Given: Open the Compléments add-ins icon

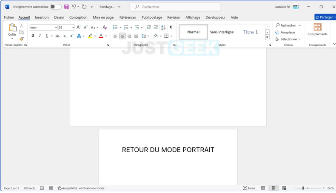Looking at the screenshot, I should 317,27.
